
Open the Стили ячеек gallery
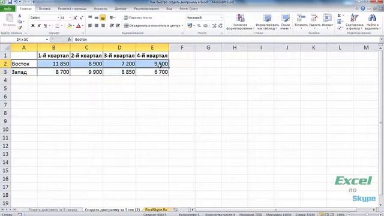pyautogui.click(x=286, y=22)
